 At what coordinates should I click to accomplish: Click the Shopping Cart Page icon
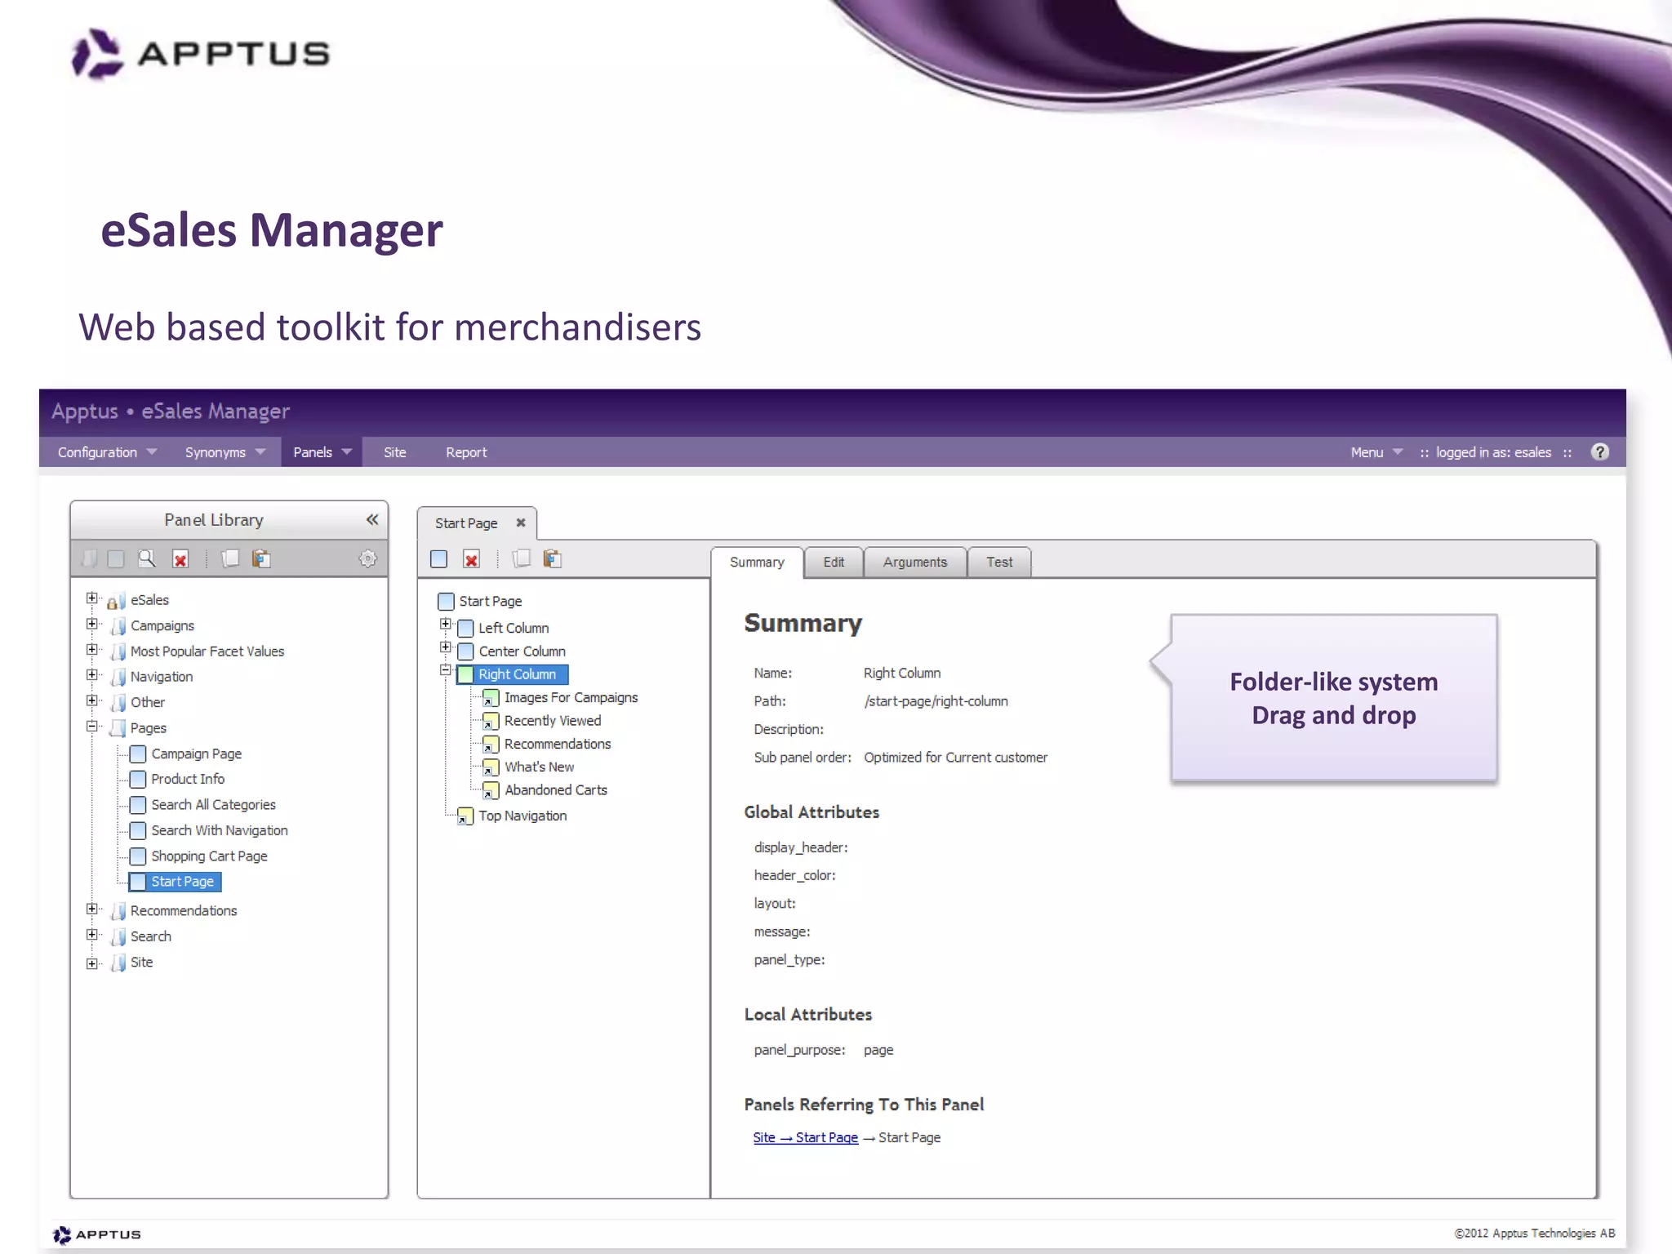tap(138, 856)
